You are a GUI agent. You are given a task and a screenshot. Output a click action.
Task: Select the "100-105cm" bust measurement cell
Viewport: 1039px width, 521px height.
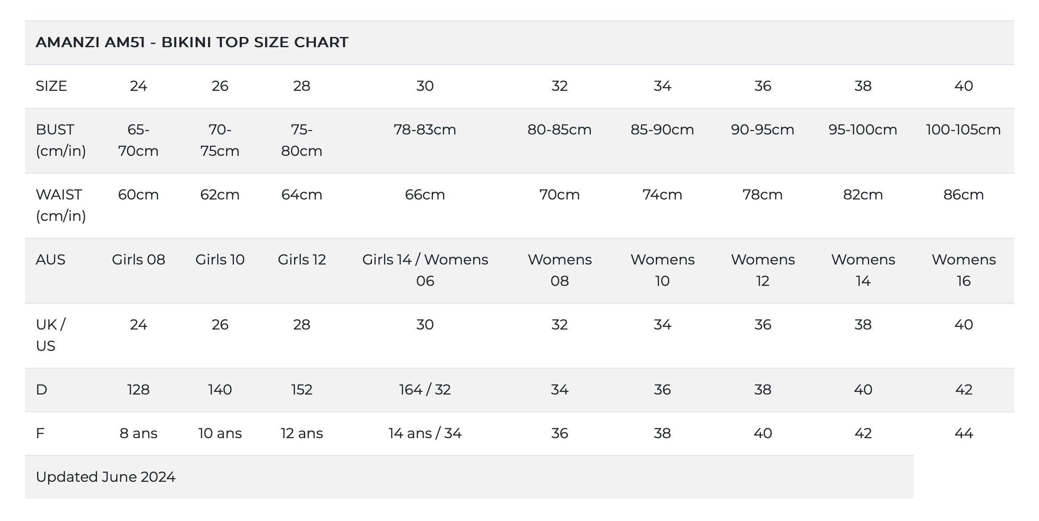963,130
